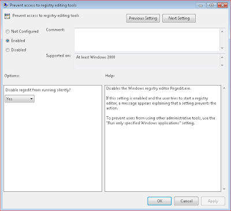Click the 'Options:' label
The width and height of the screenshot is (231, 211).
click(x=12, y=76)
